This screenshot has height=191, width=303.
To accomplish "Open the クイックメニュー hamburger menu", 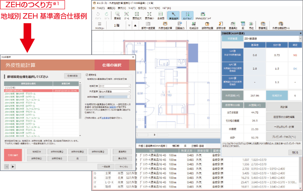I will [99, 25].
